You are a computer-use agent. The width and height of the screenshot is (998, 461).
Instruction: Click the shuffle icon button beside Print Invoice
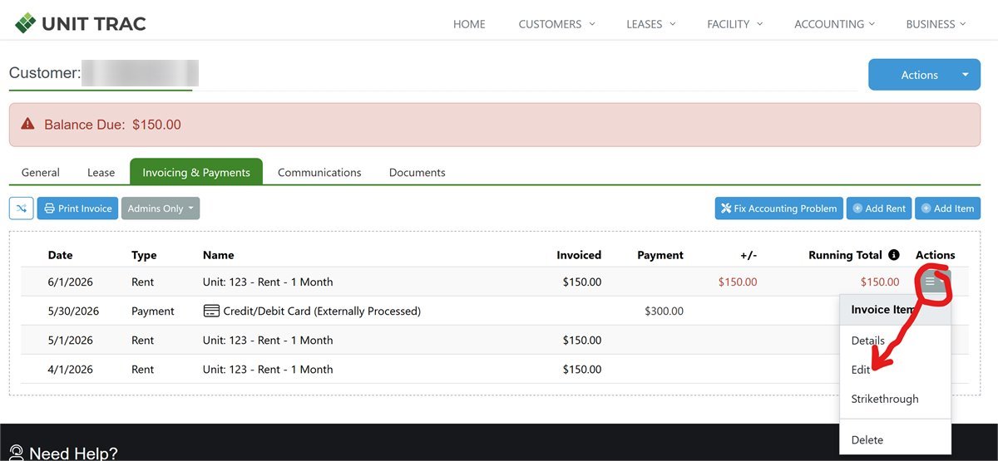coord(22,208)
